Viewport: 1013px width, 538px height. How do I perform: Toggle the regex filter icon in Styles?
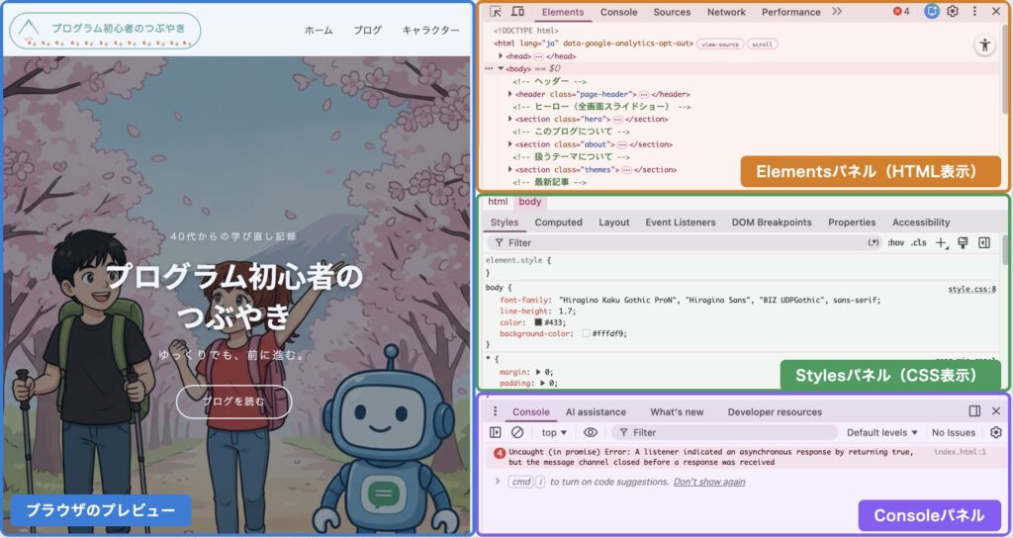[874, 243]
